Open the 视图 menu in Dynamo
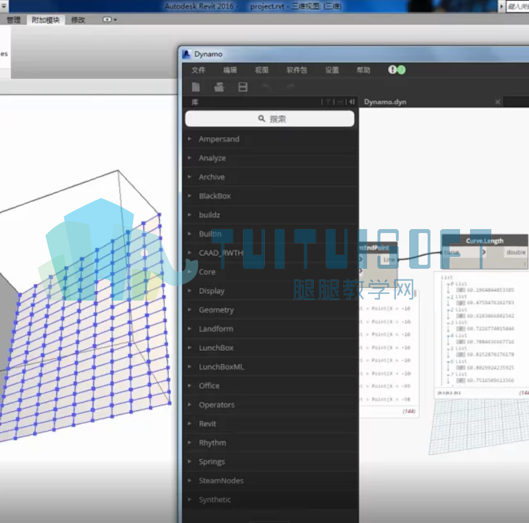 [x=262, y=70]
